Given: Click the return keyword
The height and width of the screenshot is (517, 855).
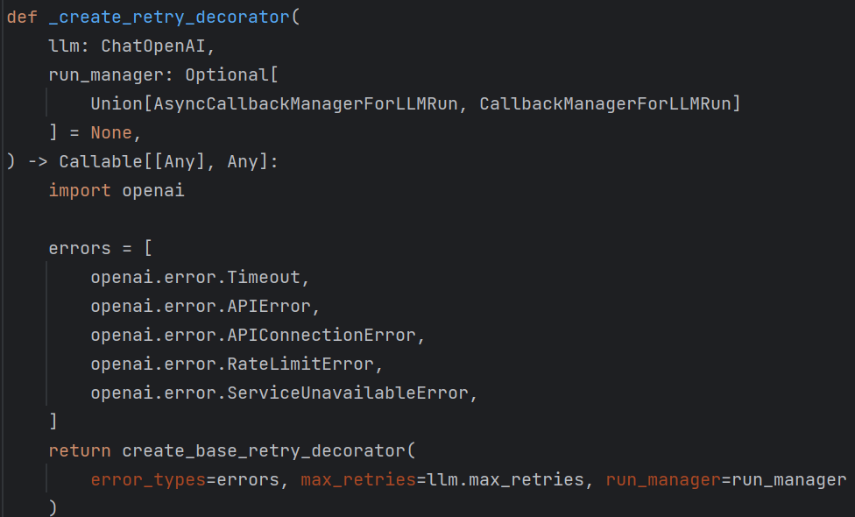Looking at the screenshot, I should (x=80, y=451).
